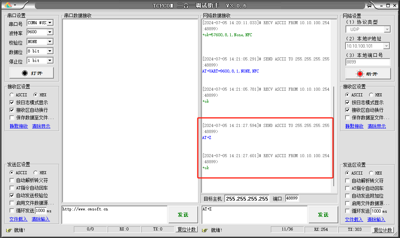Click 清除显示 link in network receive settings
Viewport: 400px width, 238px height.
pyautogui.click(x=377, y=126)
